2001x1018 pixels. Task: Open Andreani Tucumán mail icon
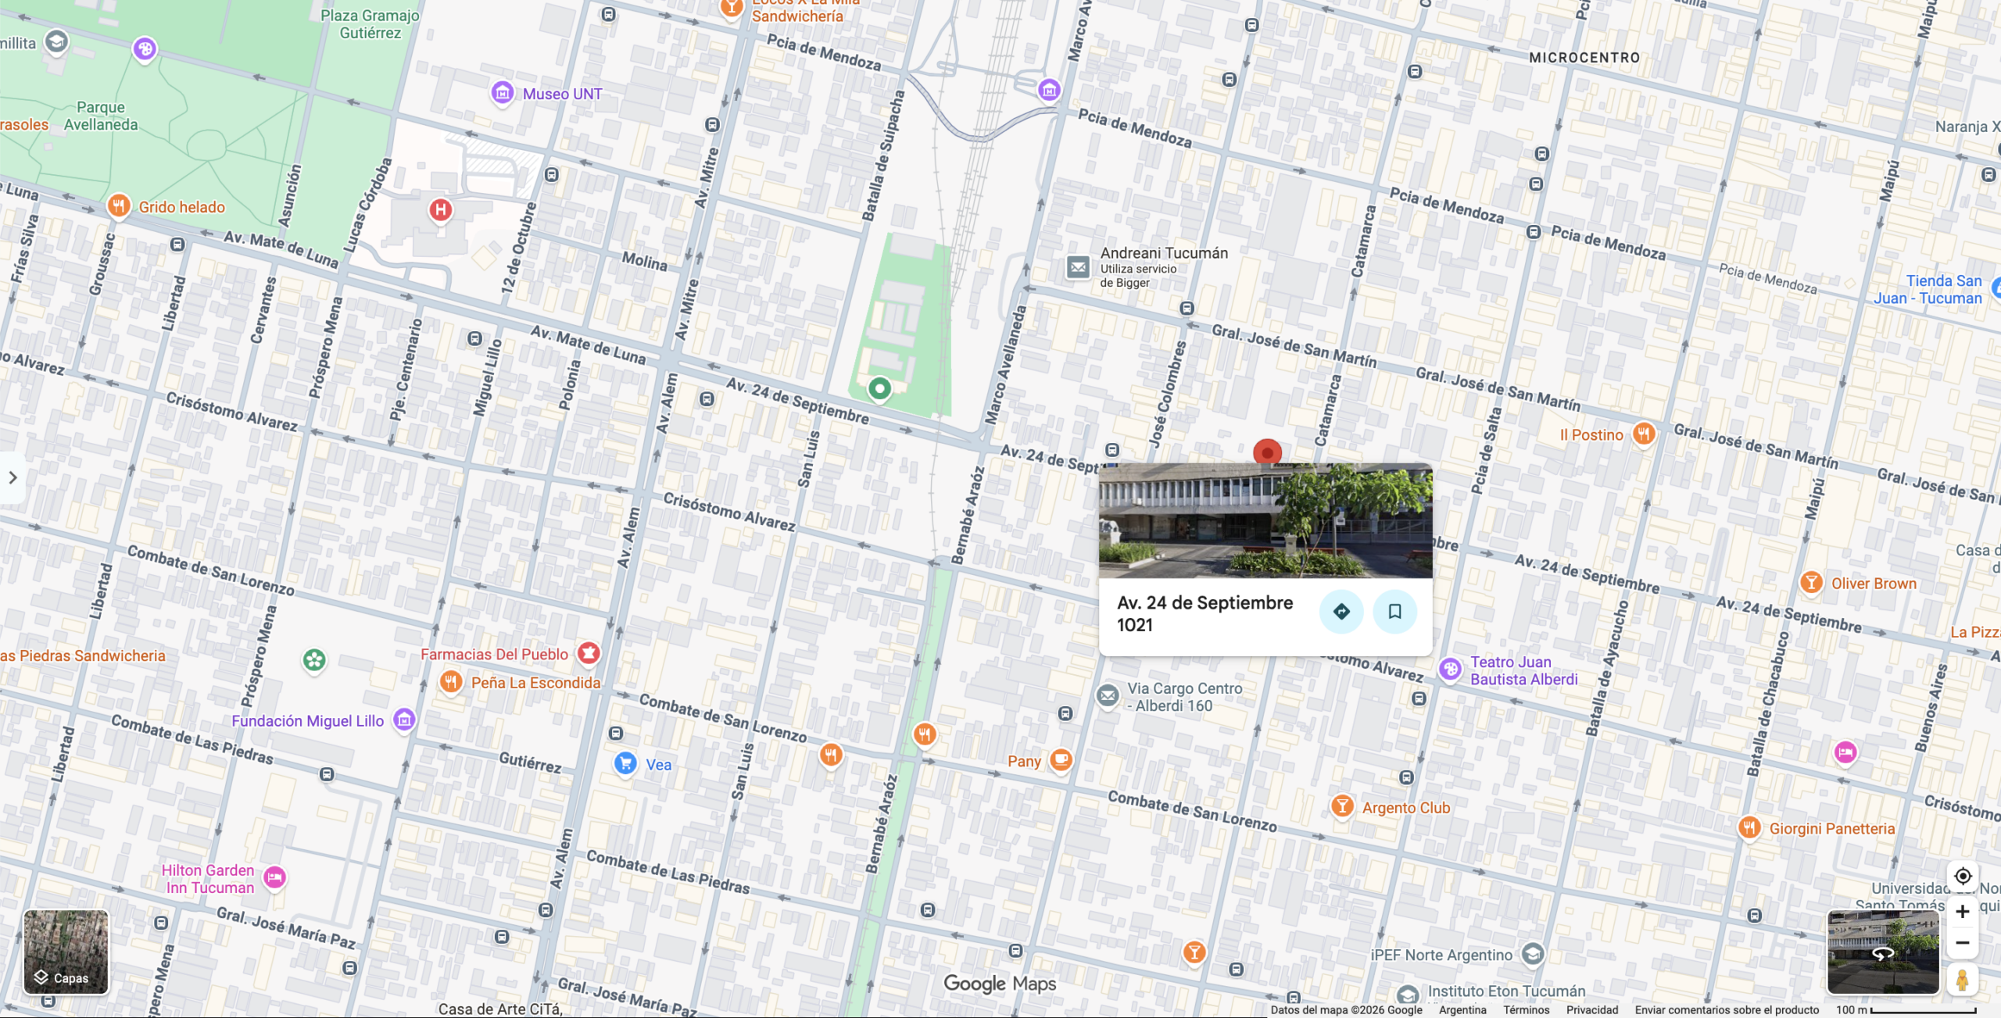(1079, 267)
